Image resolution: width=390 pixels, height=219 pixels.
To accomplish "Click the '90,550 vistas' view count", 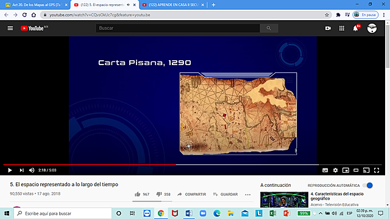I will [21, 193].
